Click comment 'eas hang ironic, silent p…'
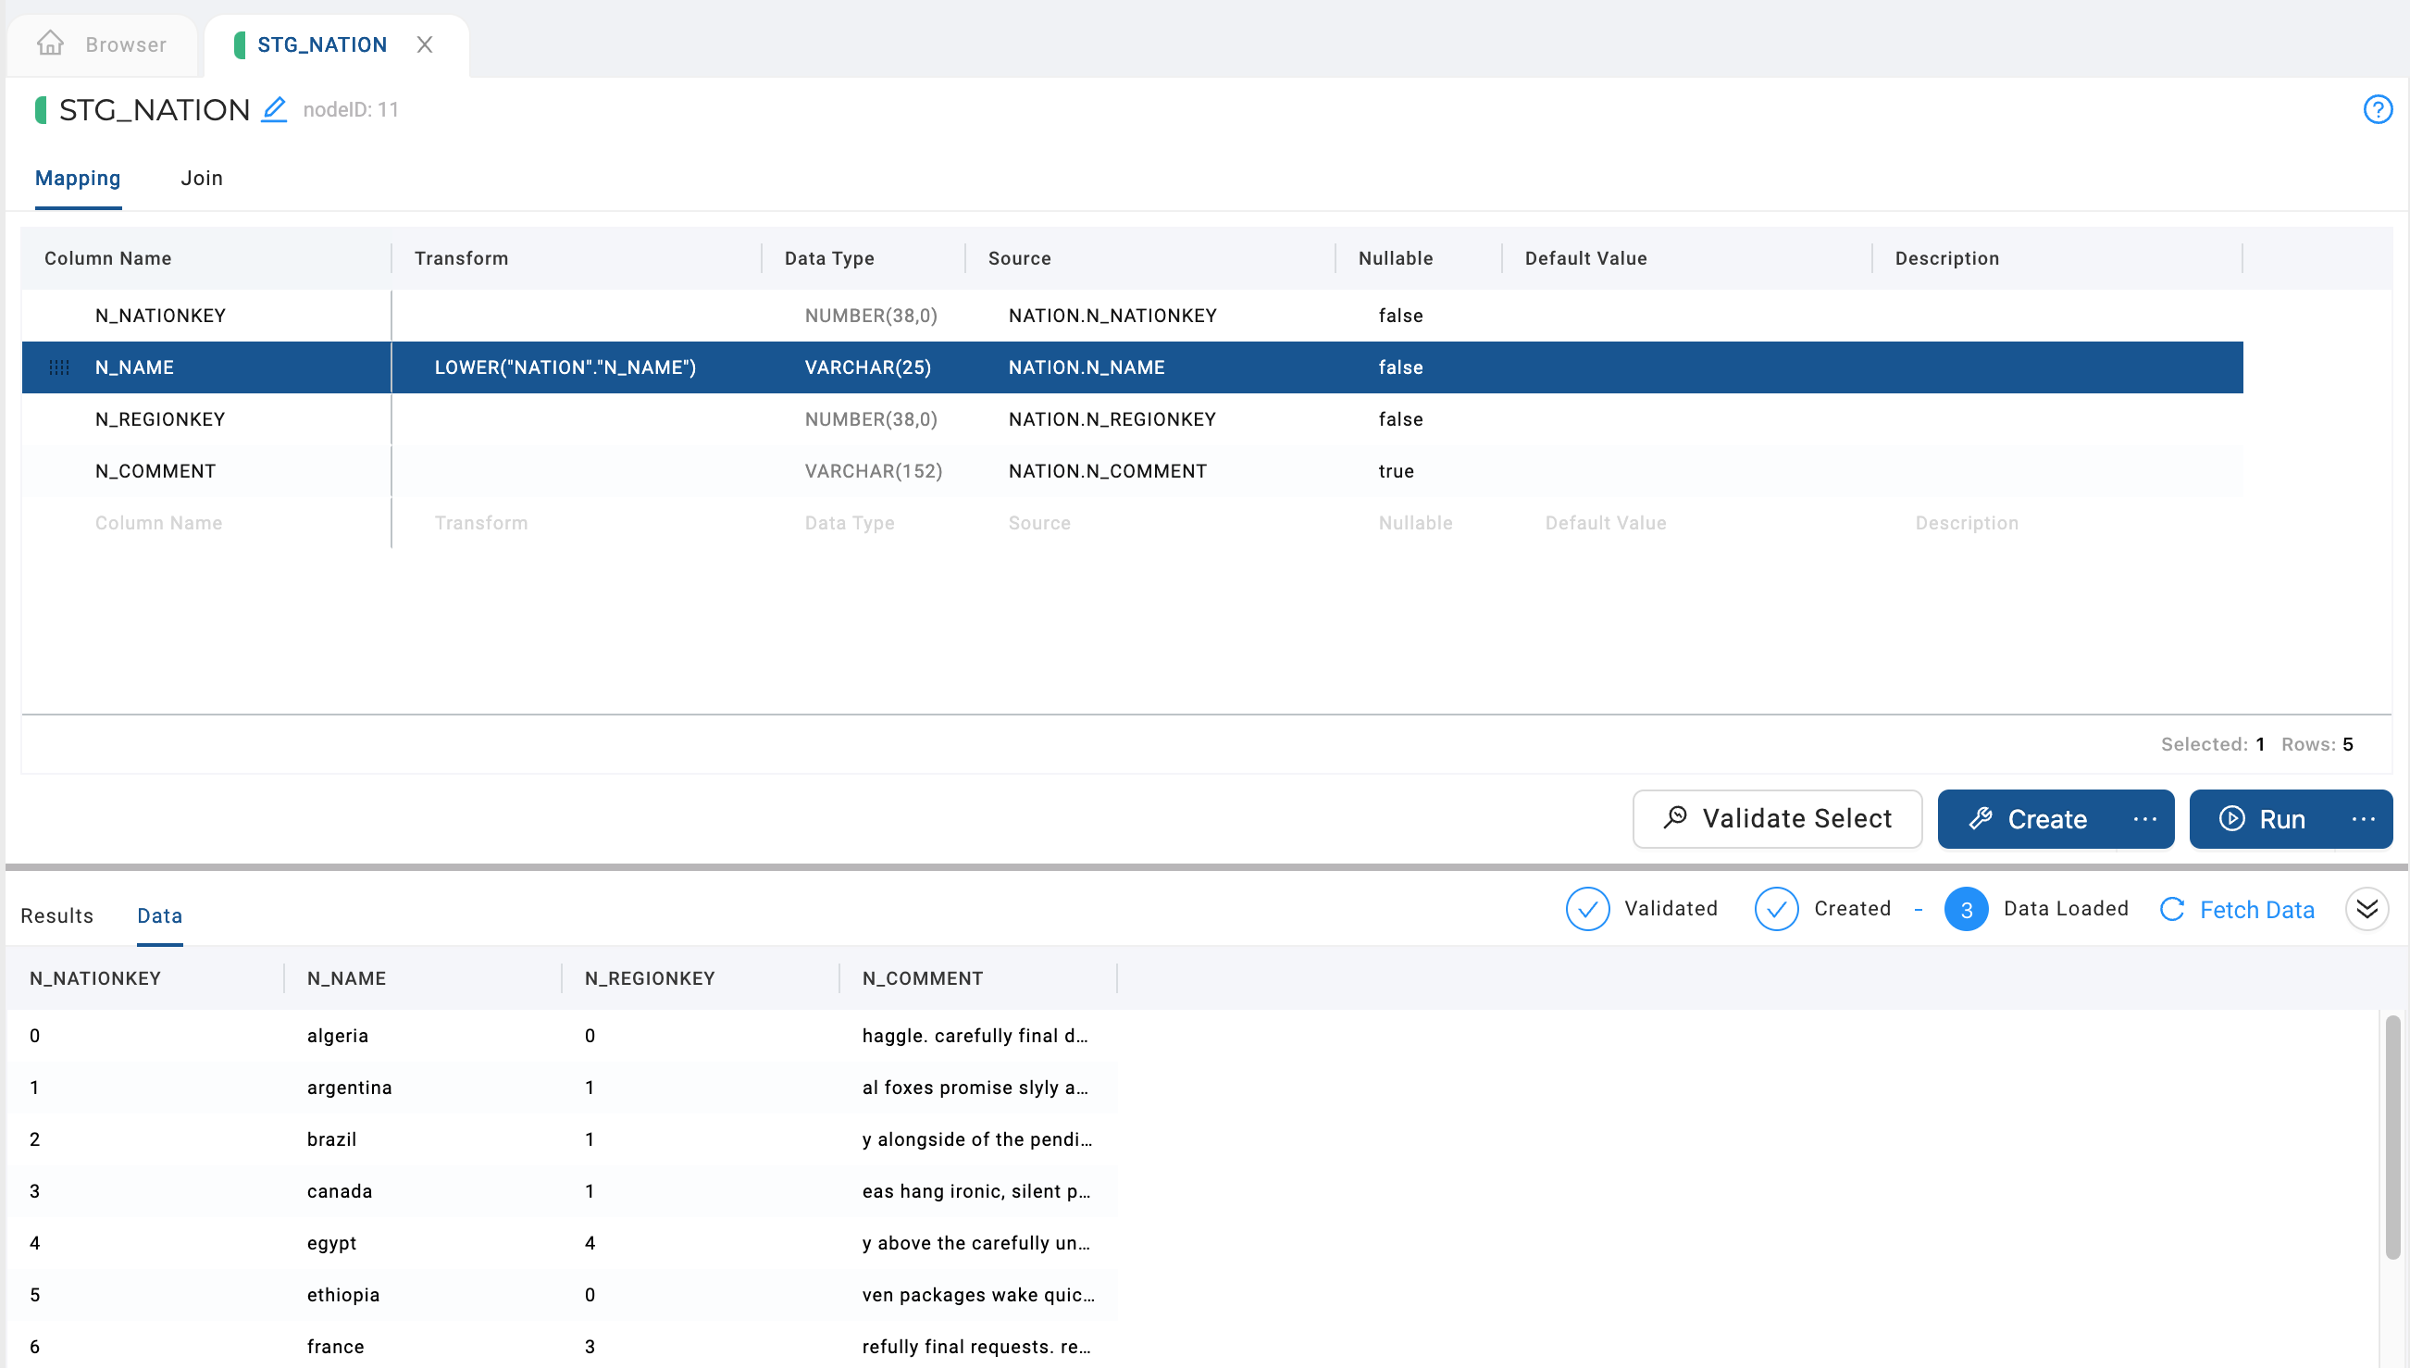 [x=975, y=1190]
